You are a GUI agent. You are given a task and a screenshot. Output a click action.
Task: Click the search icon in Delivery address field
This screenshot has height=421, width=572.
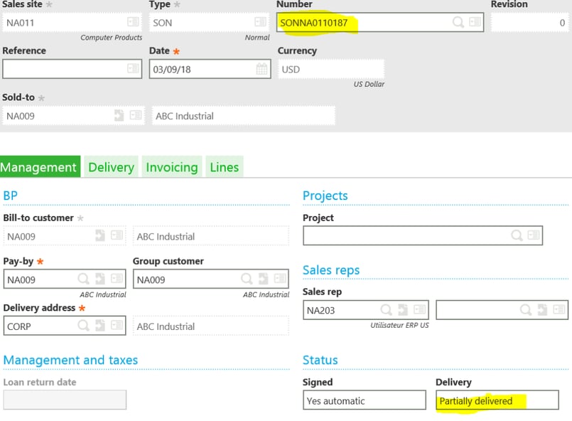[x=84, y=326]
